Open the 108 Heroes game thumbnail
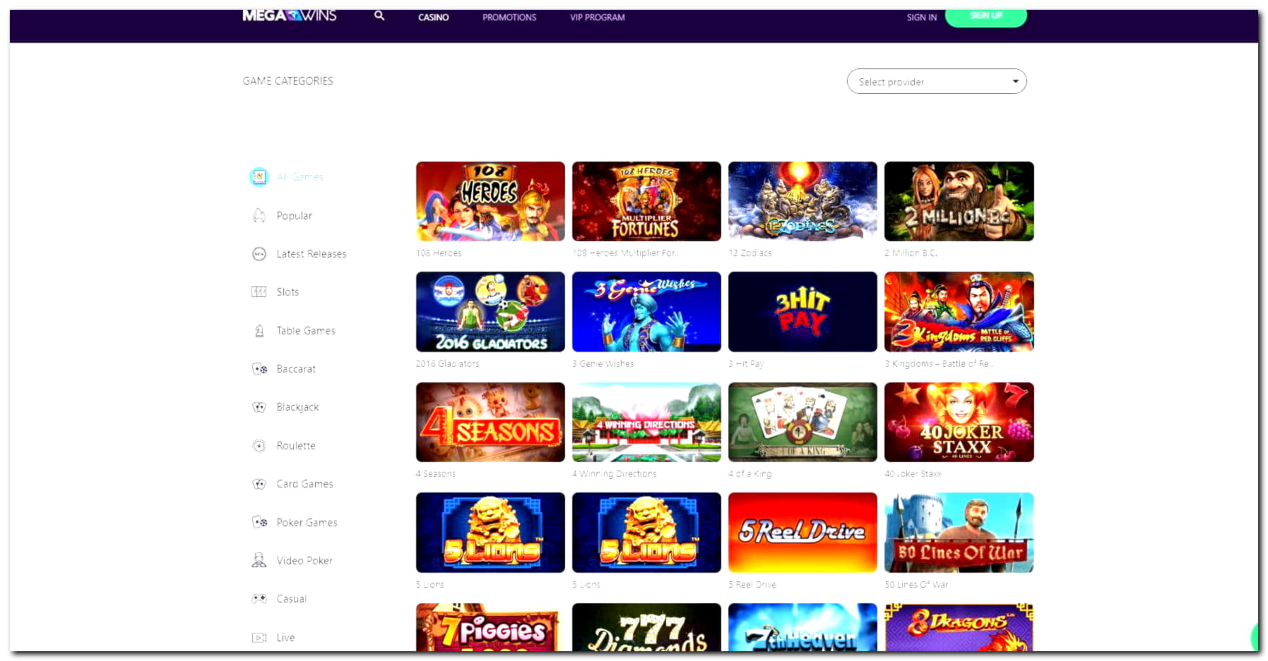 pyautogui.click(x=490, y=201)
